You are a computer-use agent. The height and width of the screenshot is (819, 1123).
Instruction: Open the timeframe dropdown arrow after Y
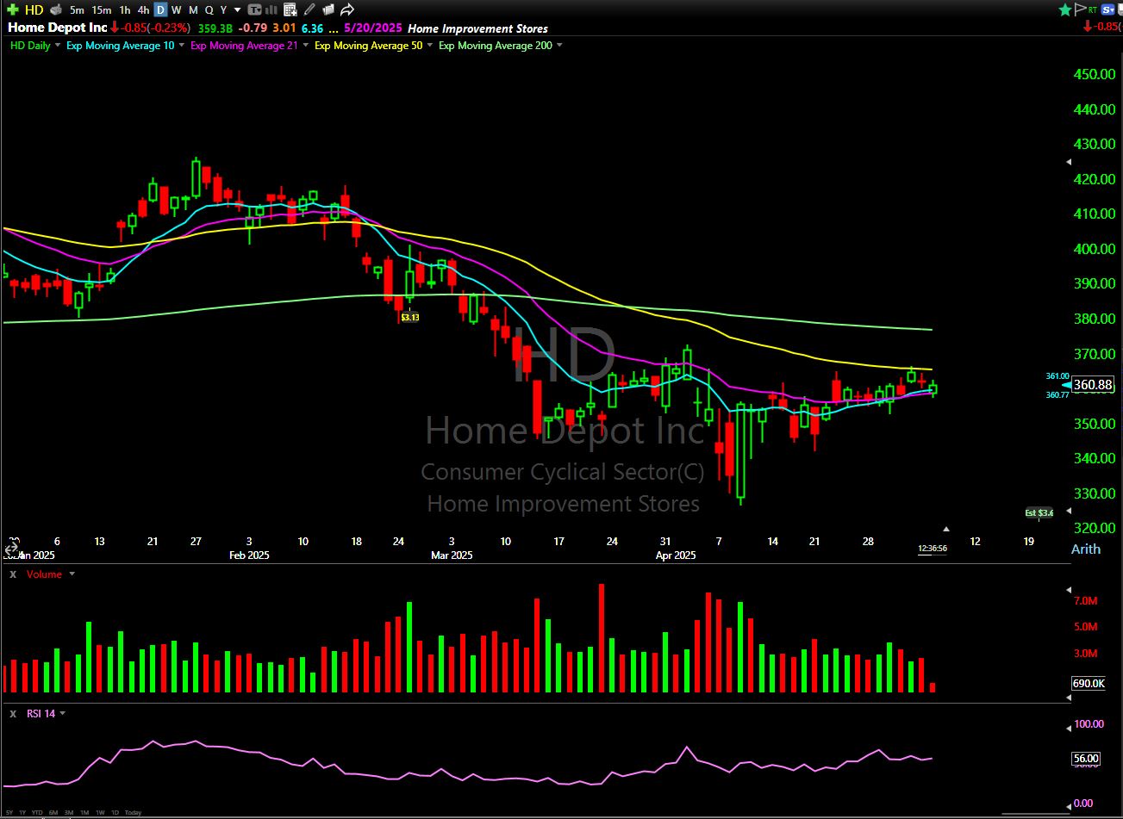(237, 10)
